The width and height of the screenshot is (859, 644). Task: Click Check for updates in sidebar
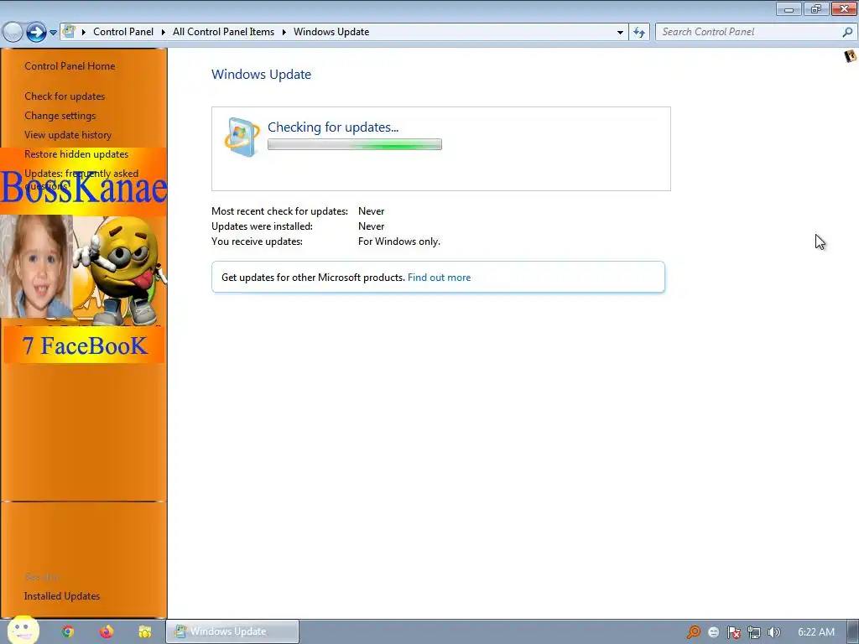[65, 96]
